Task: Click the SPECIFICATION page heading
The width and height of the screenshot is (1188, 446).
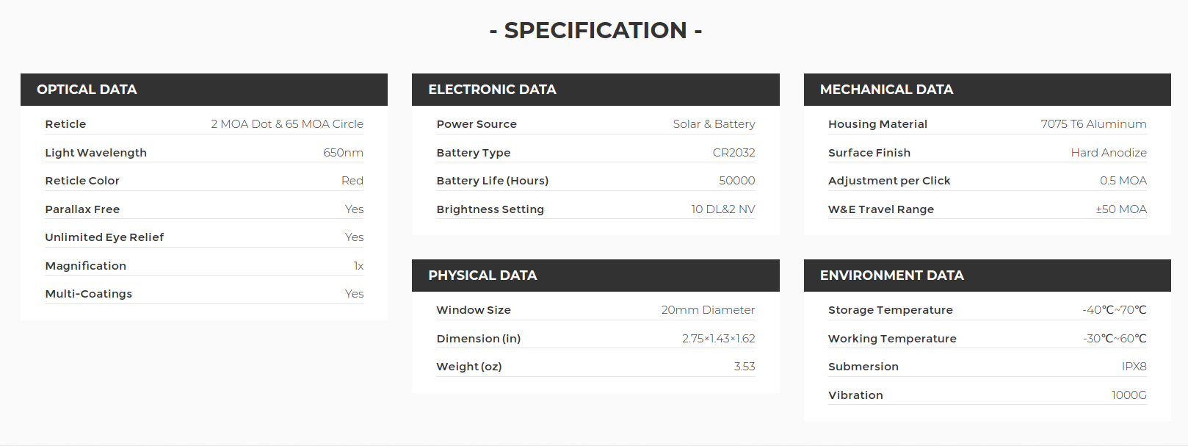Action: [x=595, y=30]
